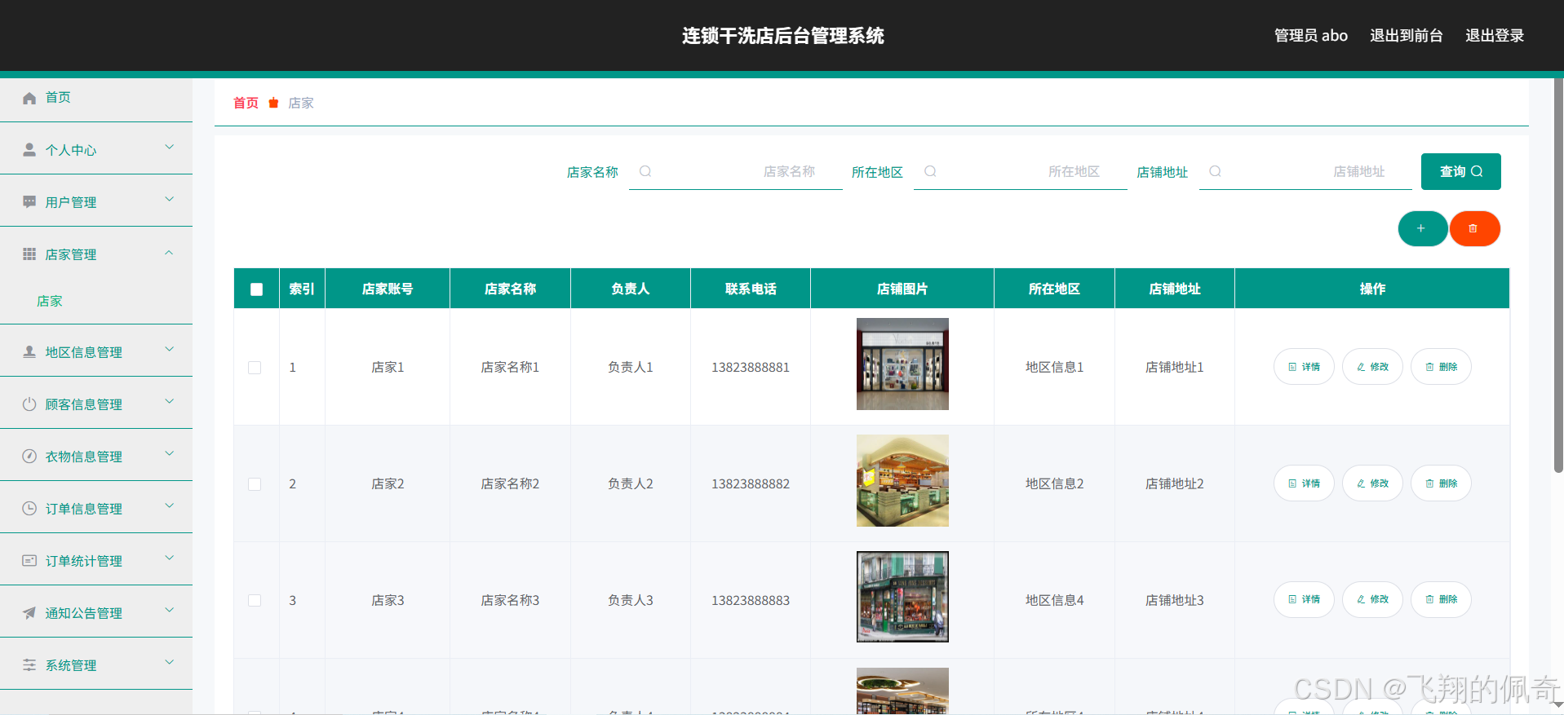The height and width of the screenshot is (715, 1564).
Task: Click 删除 for 店家3 row
Action: tap(1441, 599)
